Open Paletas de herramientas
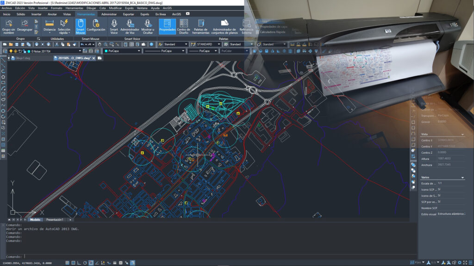 201,26
